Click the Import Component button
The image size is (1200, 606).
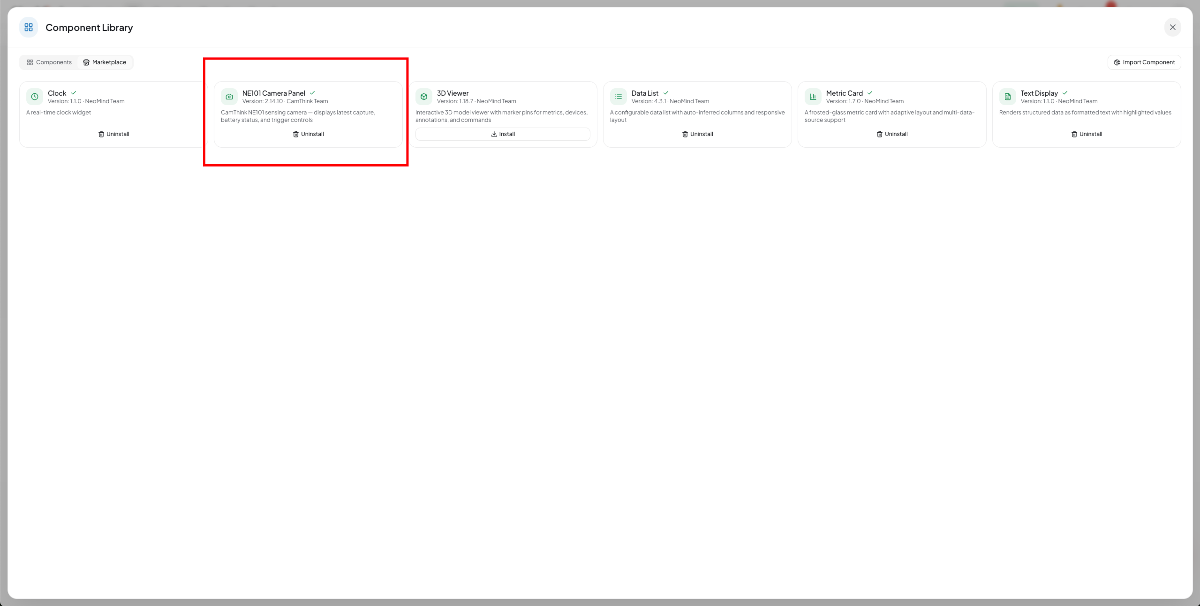1144,62
